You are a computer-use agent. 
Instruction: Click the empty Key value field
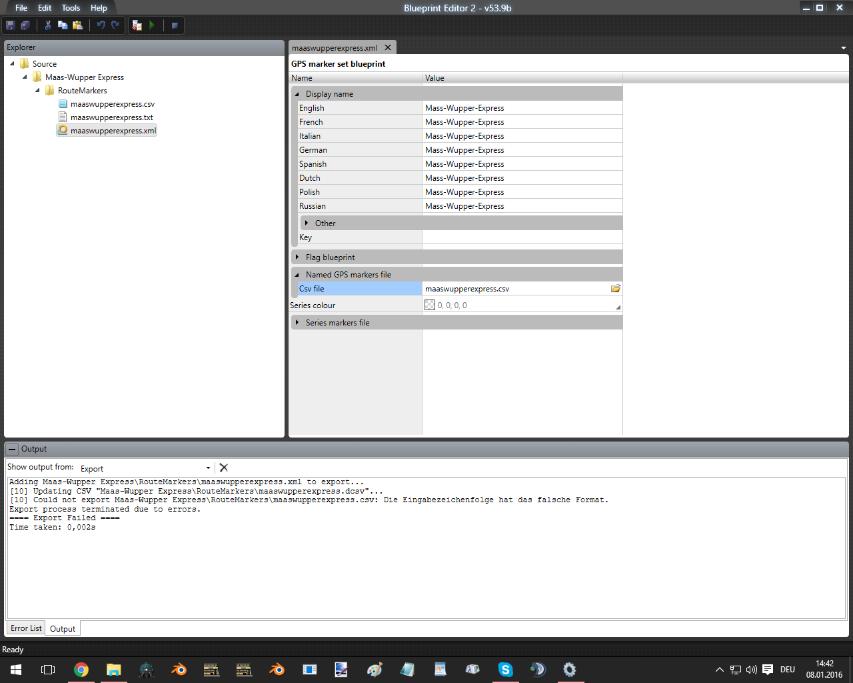[522, 237]
